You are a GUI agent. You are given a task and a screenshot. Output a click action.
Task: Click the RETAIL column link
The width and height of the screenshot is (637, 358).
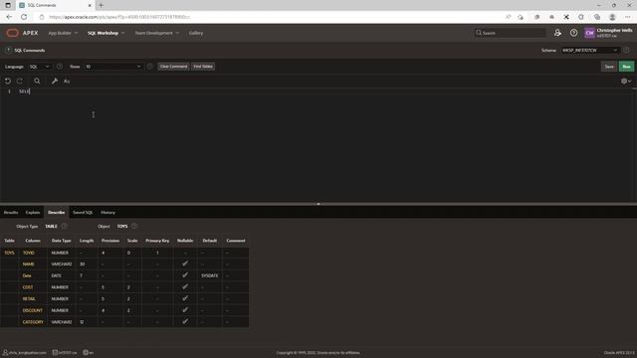point(29,298)
